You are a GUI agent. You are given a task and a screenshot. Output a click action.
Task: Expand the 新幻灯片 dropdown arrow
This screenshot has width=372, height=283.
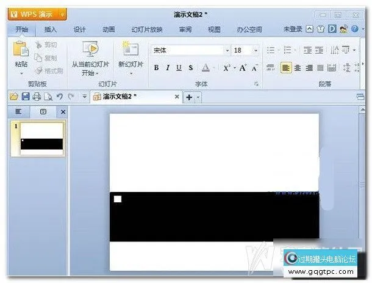tap(131, 73)
